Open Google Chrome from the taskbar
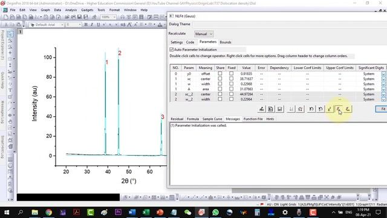This screenshot has width=387, height=218. click(x=49, y=213)
